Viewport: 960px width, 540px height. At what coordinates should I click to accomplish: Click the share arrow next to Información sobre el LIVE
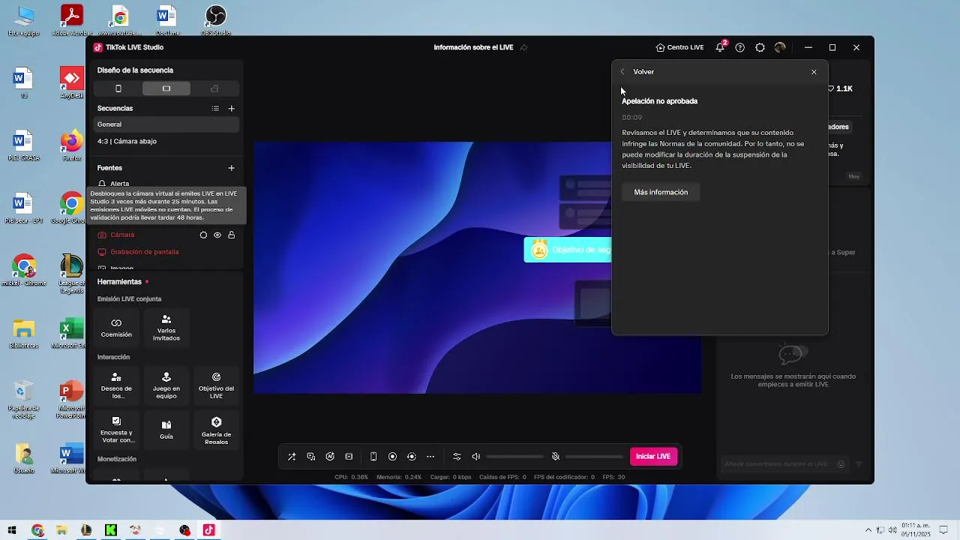[523, 47]
